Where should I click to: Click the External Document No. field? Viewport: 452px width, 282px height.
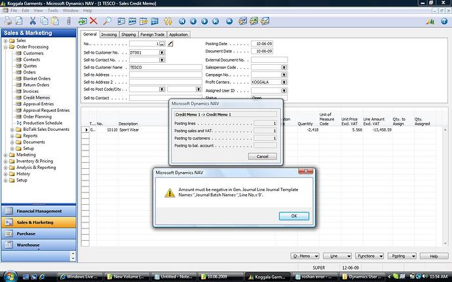(269, 60)
